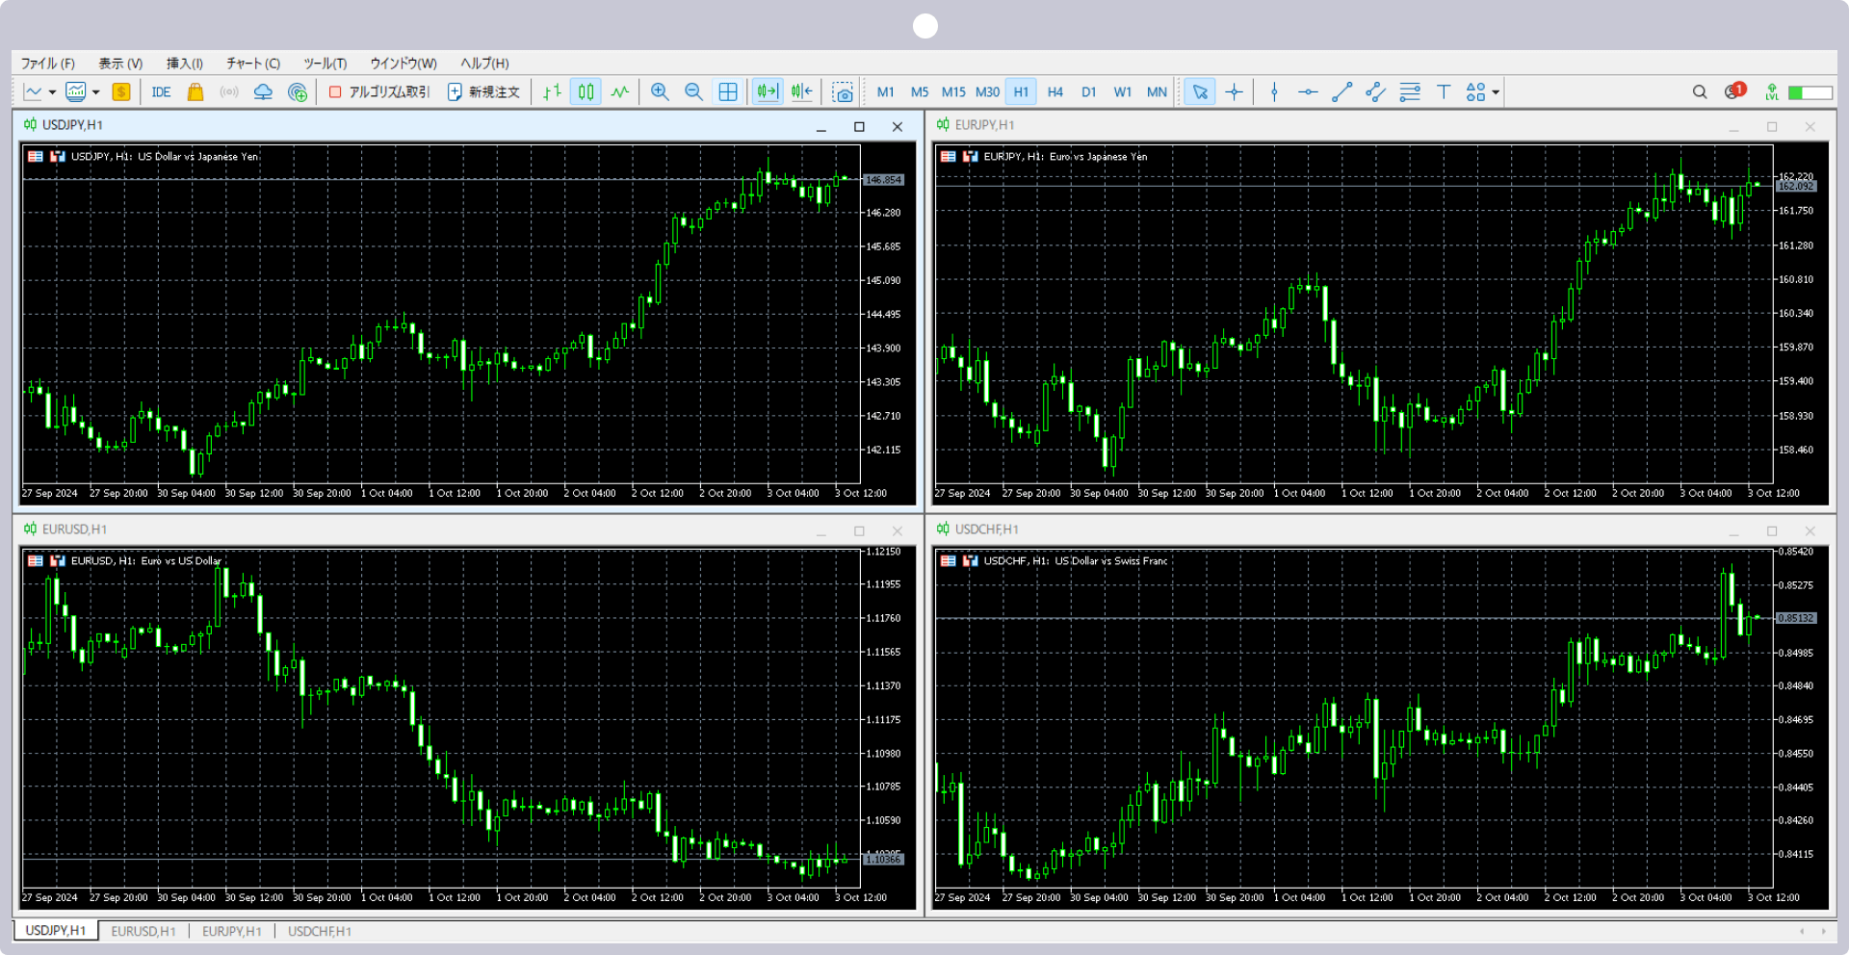
Task: Zoom in on the chart
Action: [x=660, y=92]
